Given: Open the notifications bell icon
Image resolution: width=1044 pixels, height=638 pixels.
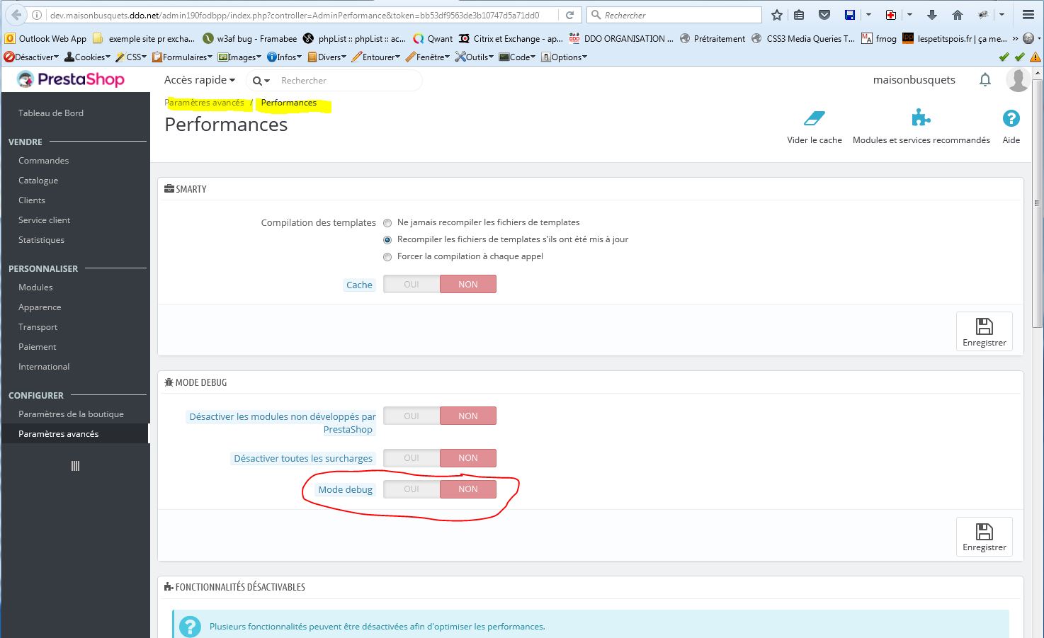Looking at the screenshot, I should click(x=985, y=80).
